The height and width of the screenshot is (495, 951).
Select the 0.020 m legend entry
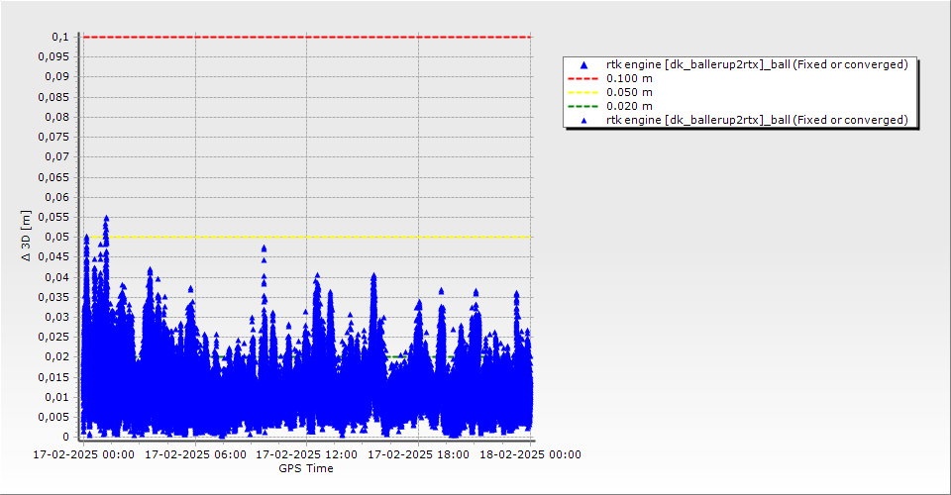(x=630, y=106)
